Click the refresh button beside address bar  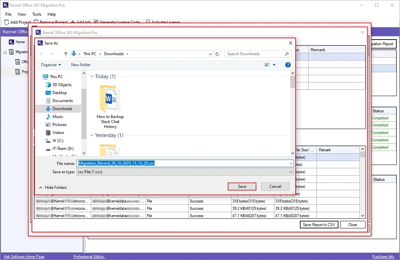[x=217, y=54]
